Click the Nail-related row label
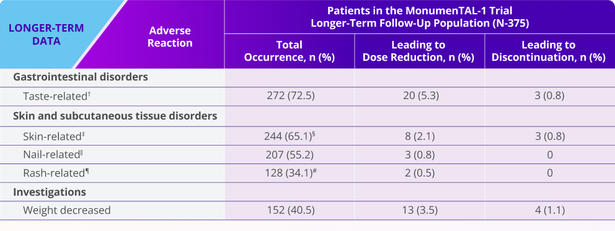This screenshot has height=231, width=615. (53, 155)
